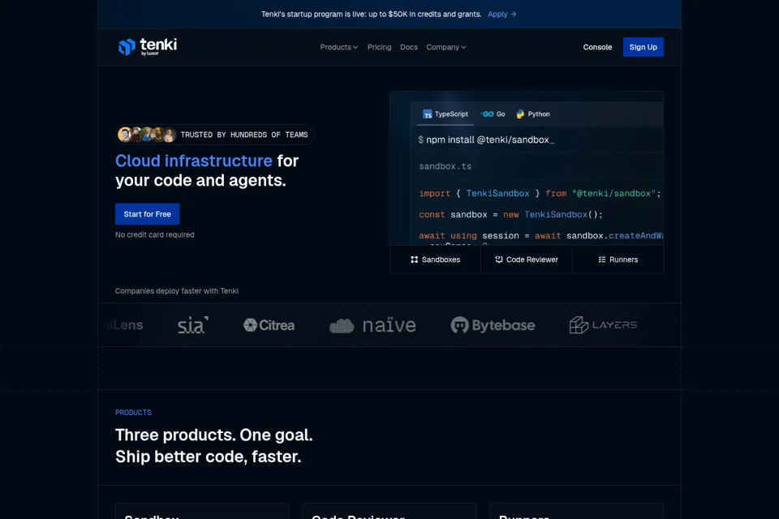
Task: Click the 'PRODUCTS' section label
Action: pyautogui.click(x=133, y=413)
